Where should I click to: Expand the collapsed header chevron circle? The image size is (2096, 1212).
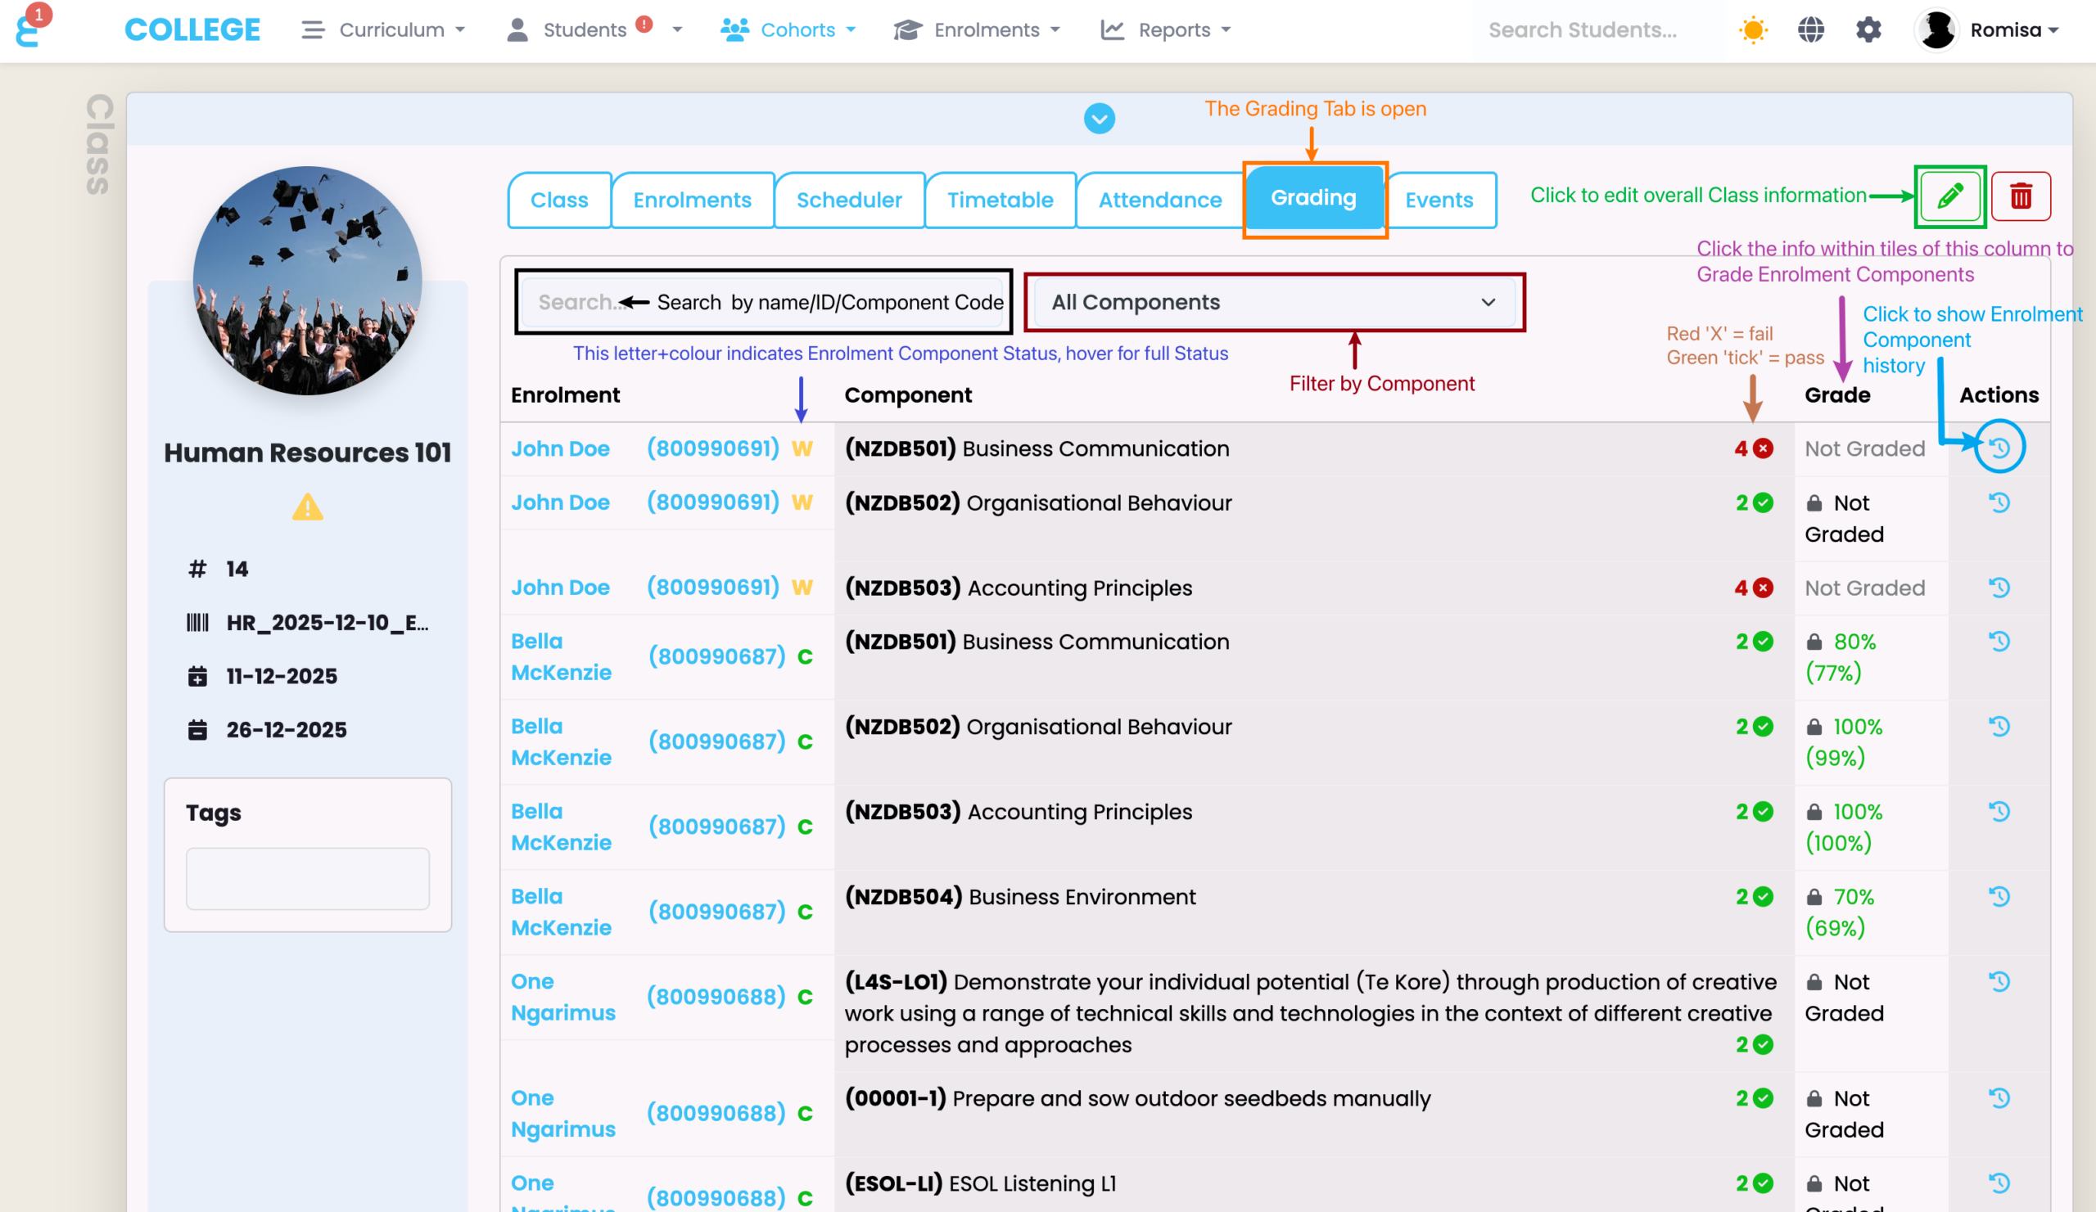(1099, 119)
